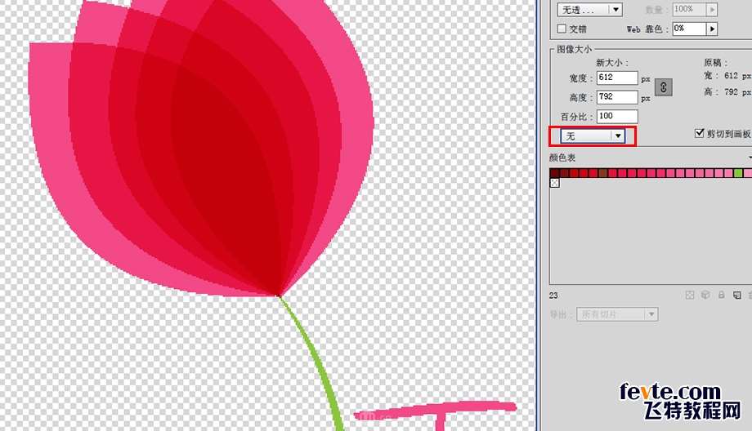Screen dimensions: 752x431
Task: Open the Web 靠色 percentage slider arrow
Action: click(x=712, y=29)
